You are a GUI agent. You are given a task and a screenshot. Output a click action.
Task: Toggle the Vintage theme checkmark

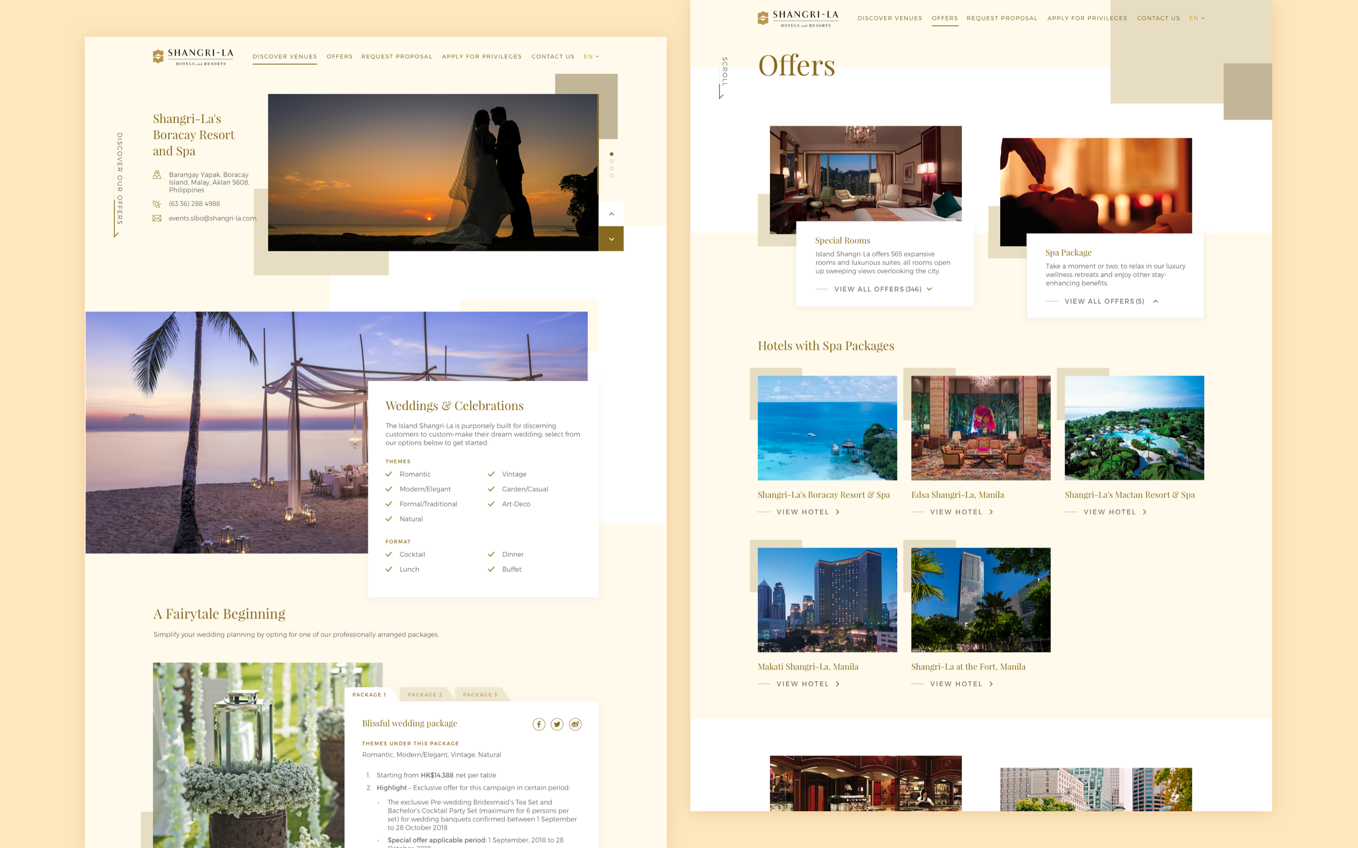tap(491, 474)
